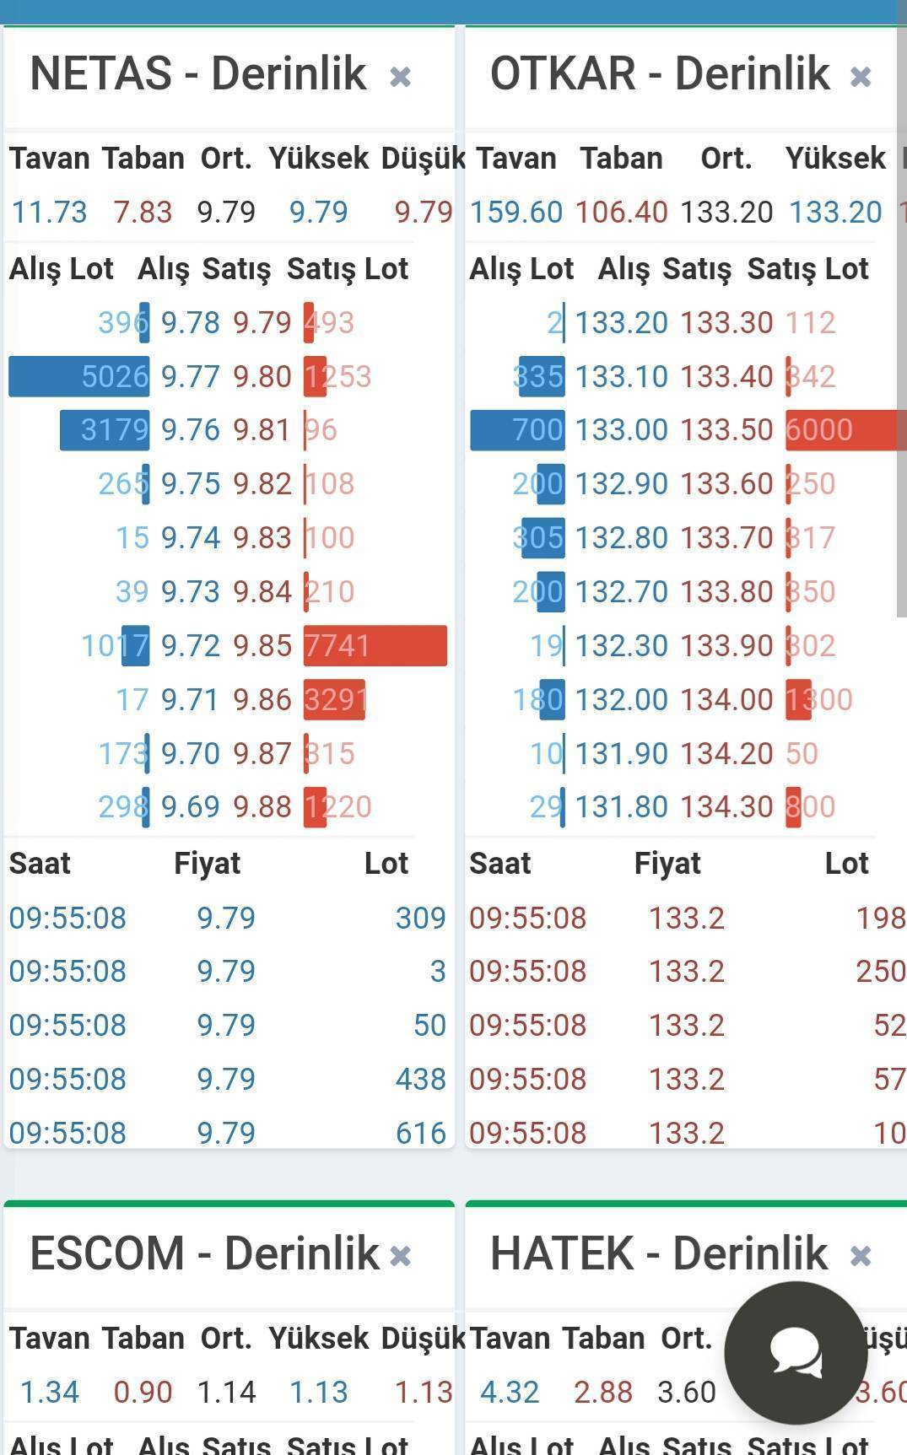Viewport: 907px width, 1455px height.
Task: Click the NETAS 3291 sell lot bar
Action: (x=334, y=699)
